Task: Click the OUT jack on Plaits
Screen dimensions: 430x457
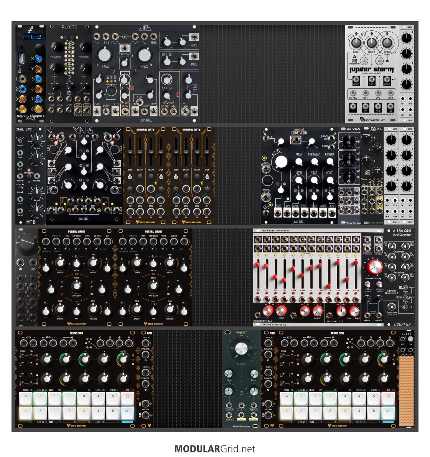Action: point(78,110)
